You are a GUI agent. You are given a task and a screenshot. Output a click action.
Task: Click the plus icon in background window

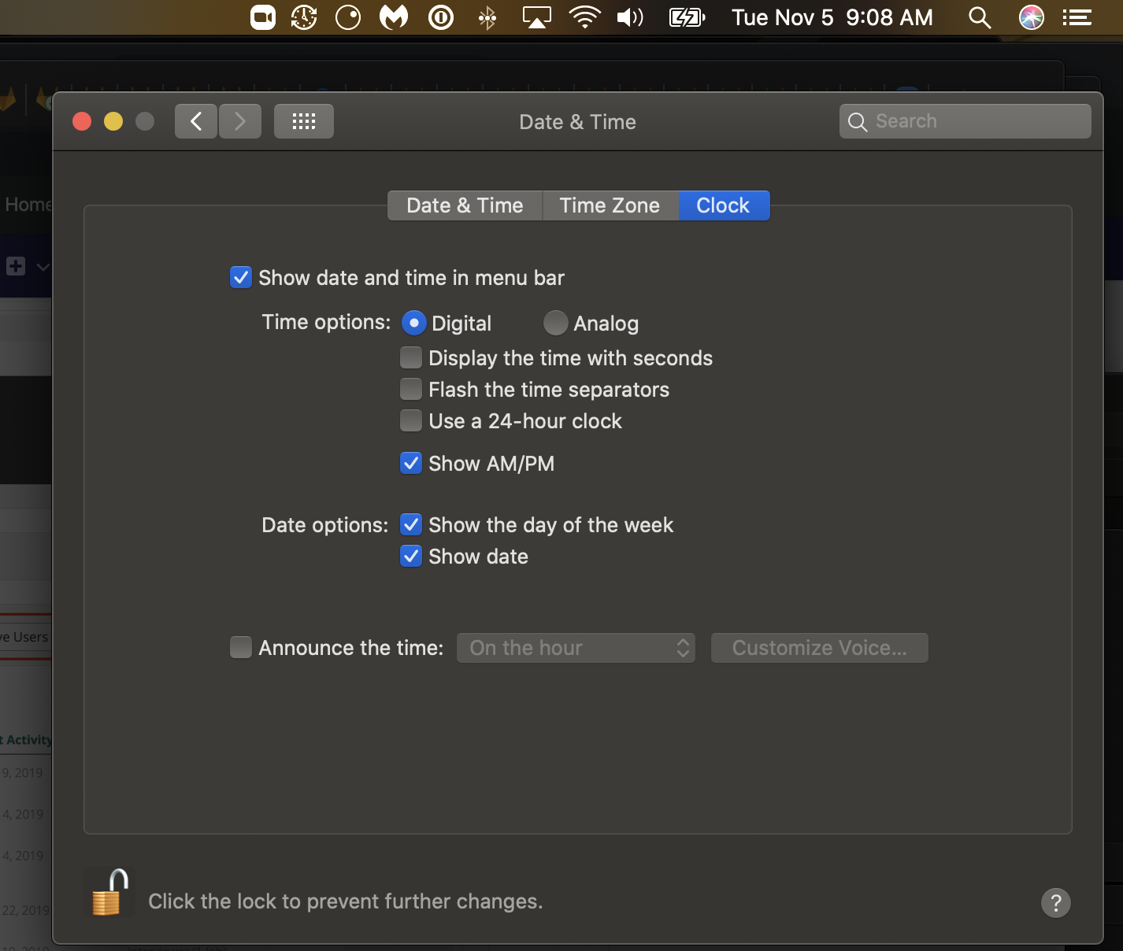click(x=16, y=266)
